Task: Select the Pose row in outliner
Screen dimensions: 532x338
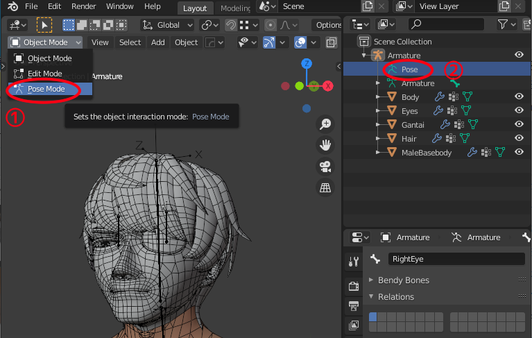Action: 438,69
